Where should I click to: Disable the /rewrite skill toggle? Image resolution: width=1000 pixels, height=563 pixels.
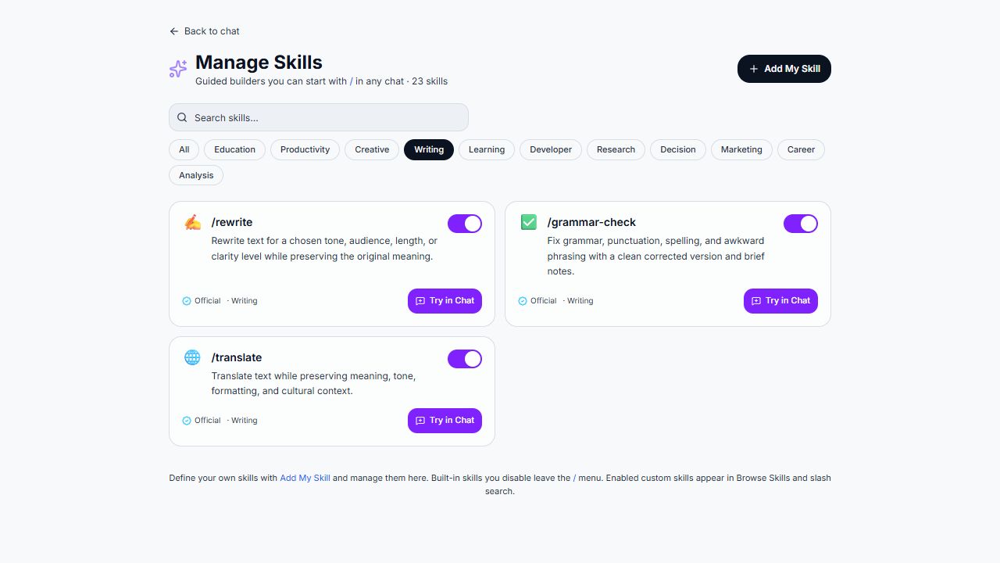(x=465, y=224)
